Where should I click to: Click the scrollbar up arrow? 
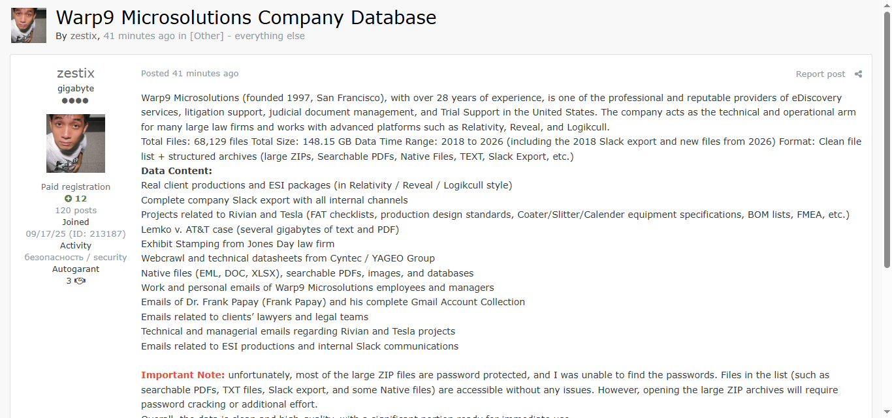coord(887,5)
